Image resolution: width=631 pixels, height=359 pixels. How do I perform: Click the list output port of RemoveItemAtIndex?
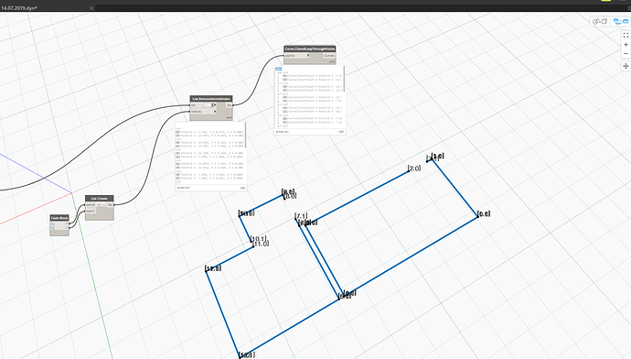(x=229, y=105)
